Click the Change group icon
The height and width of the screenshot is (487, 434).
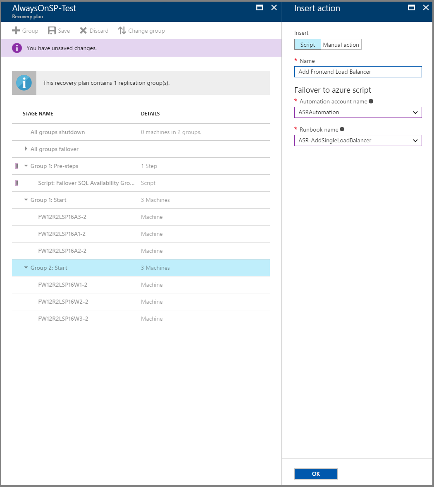coord(122,30)
